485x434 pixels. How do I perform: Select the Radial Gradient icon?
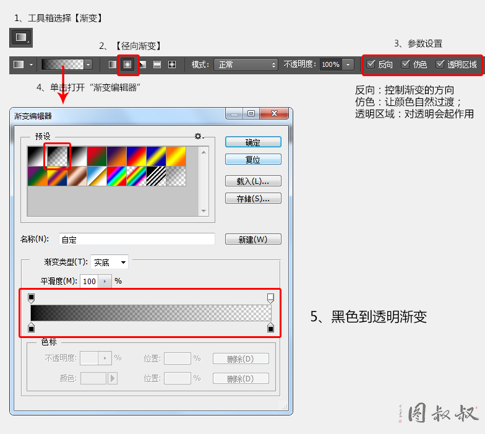pyautogui.click(x=127, y=64)
